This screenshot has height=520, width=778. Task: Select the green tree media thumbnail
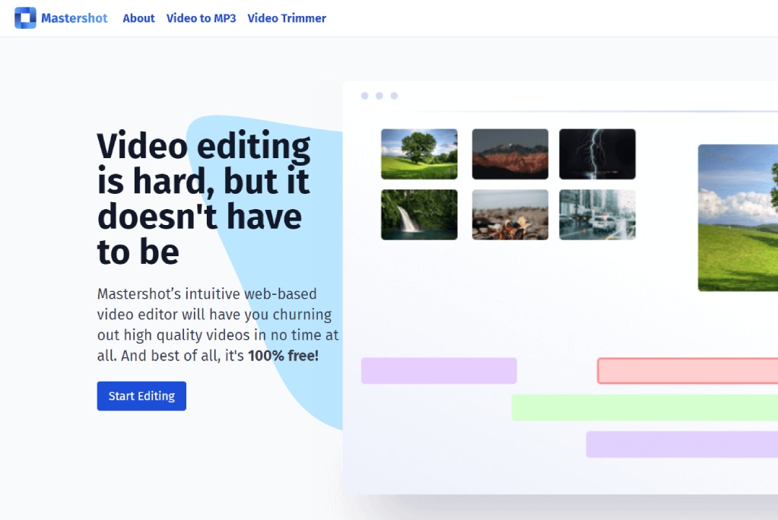pos(418,153)
